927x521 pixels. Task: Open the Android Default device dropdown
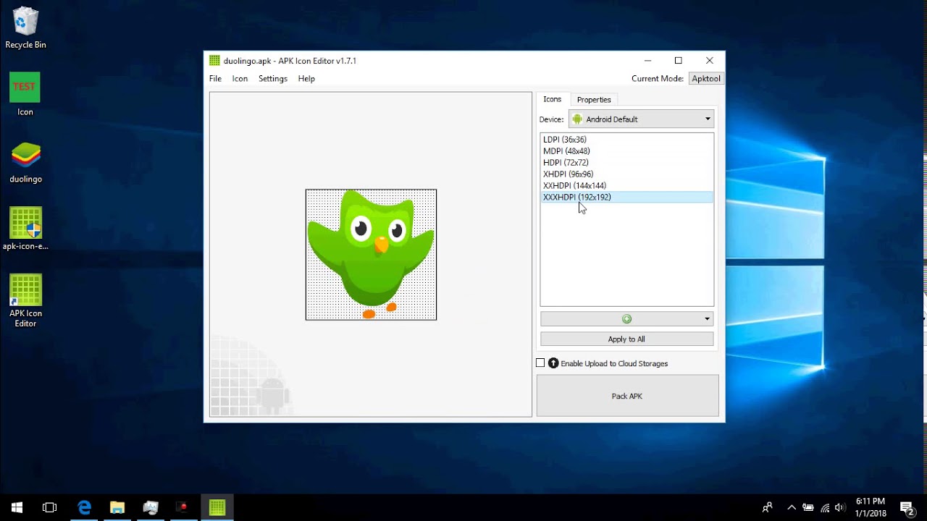[640, 119]
